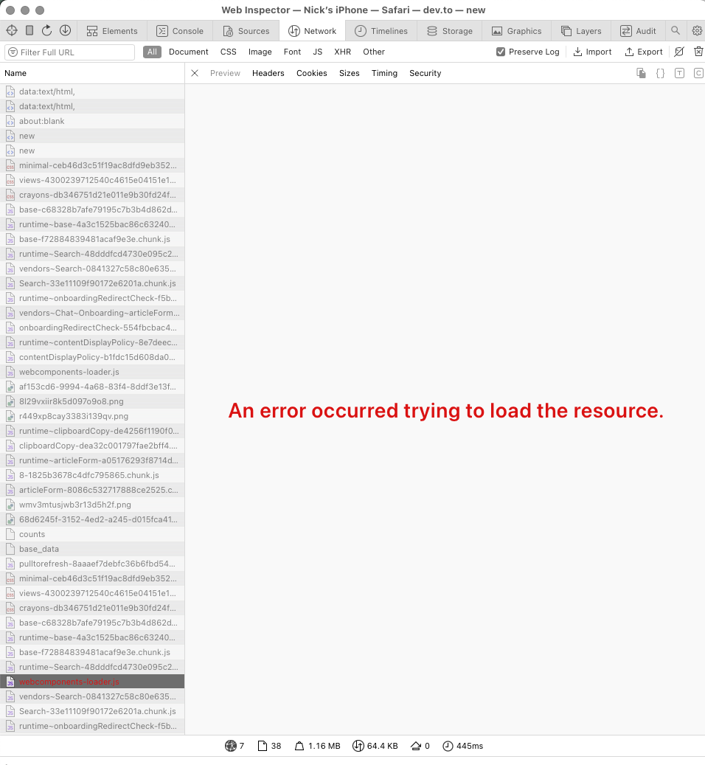Click the redirects count icon

(x=416, y=746)
